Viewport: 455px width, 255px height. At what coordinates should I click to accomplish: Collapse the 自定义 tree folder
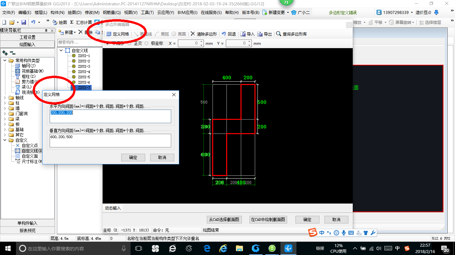[5, 140]
